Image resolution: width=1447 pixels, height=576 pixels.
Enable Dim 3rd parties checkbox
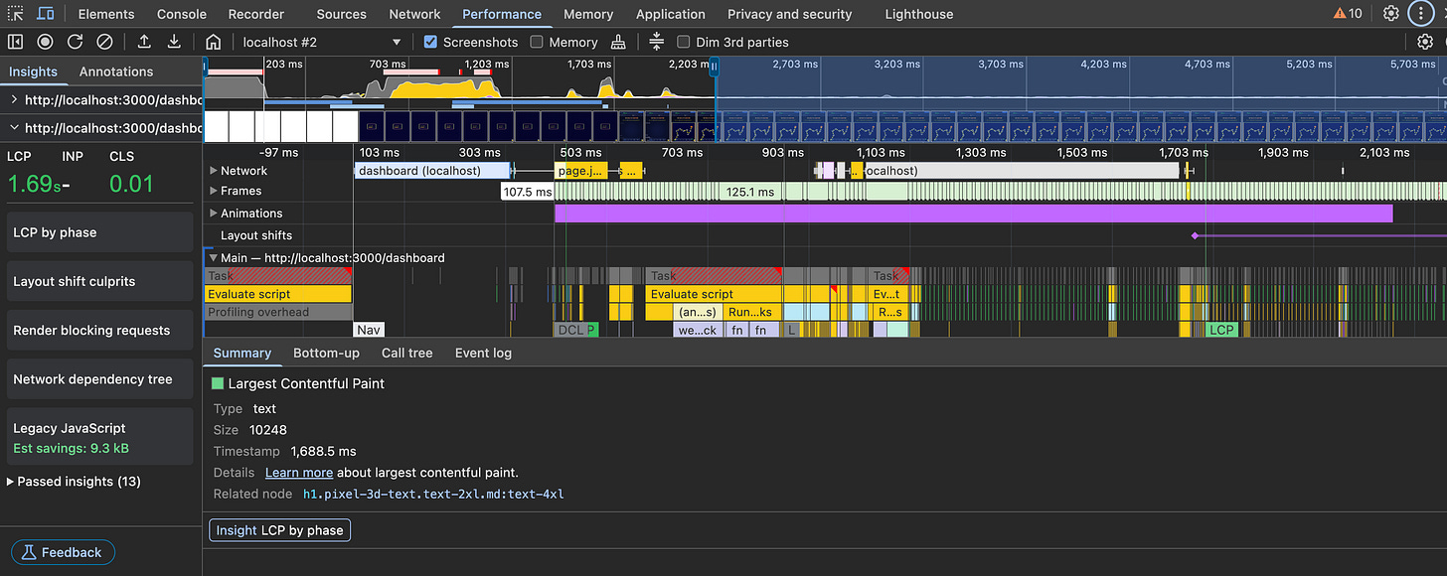click(x=683, y=42)
